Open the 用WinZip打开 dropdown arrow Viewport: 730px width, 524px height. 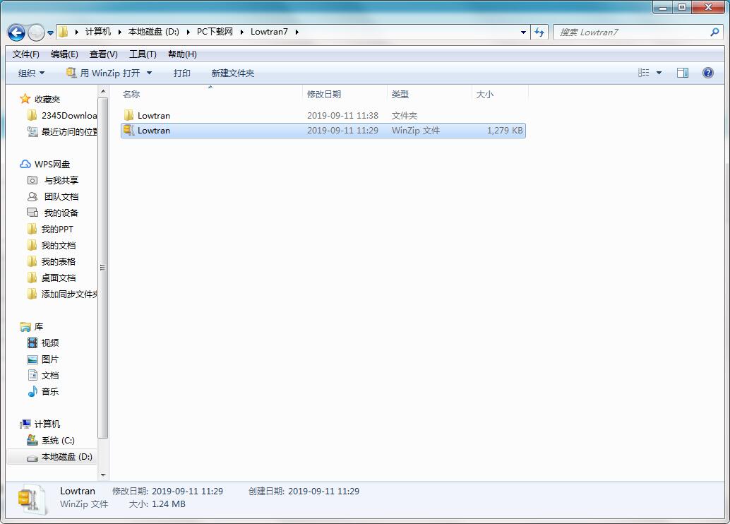click(149, 72)
